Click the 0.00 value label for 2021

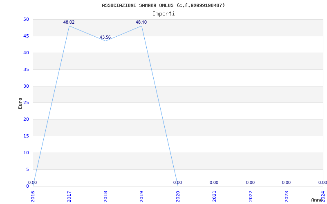[214, 182]
